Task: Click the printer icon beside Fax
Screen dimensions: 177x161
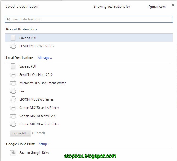Action: point(13,91)
